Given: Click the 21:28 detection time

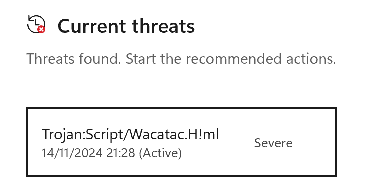Looking at the screenshot, I should click(121, 153).
